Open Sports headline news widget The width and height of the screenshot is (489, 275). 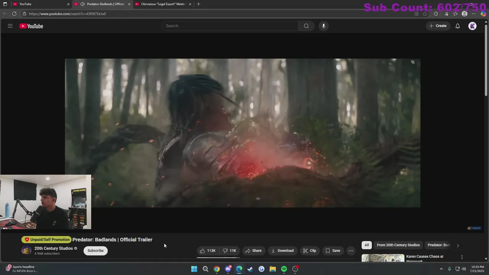(22, 269)
